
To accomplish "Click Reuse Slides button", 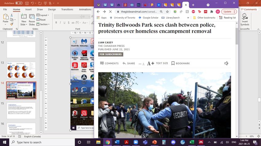I will 32,20.
